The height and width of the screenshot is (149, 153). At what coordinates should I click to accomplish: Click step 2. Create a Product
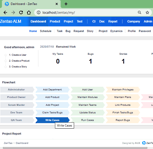19,61
